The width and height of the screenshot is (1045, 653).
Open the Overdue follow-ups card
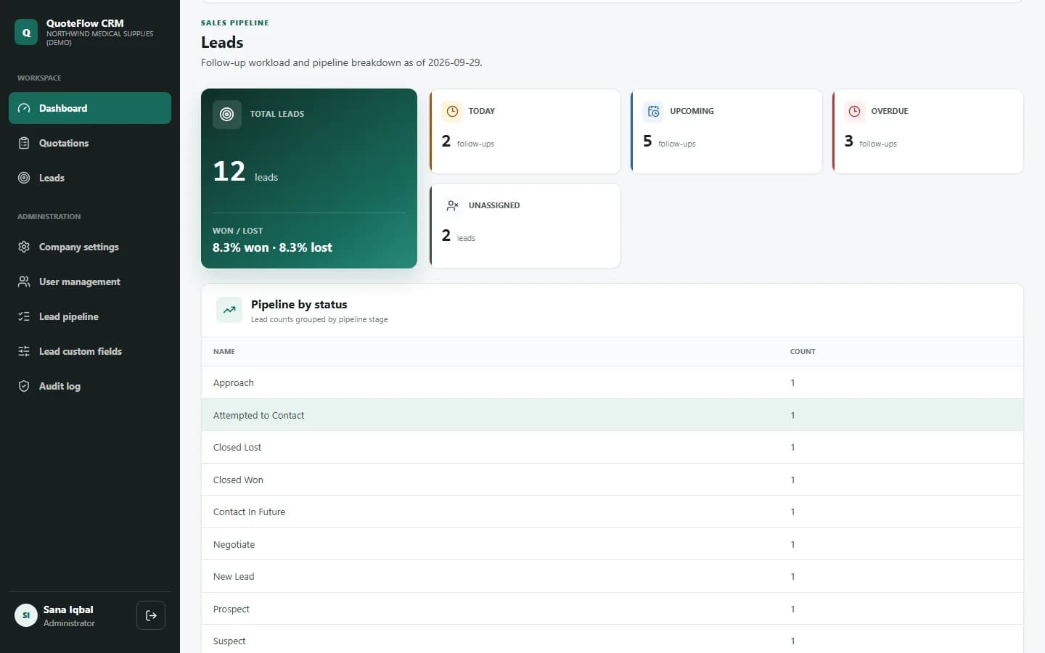click(x=927, y=131)
